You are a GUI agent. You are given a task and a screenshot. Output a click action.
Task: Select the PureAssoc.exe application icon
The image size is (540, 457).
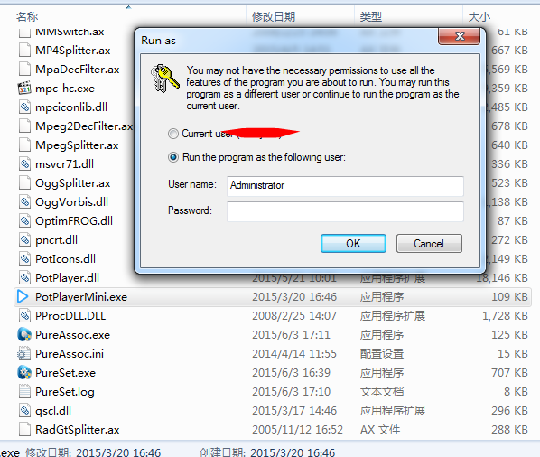pyautogui.click(x=24, y=334)
